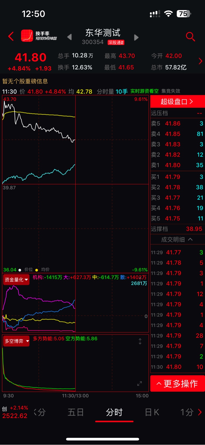Tap 远撑档 38.95 row
The image size is (205, 445).
[177, 229]
